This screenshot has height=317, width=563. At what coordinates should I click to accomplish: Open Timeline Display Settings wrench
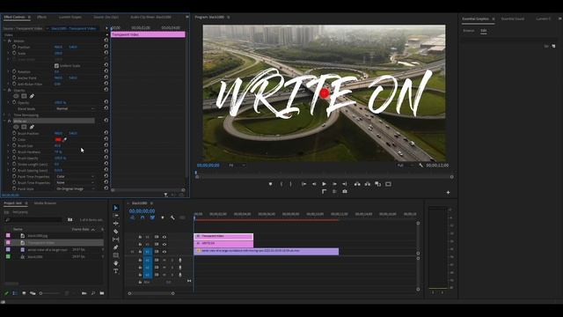click(x=172, y=217)
